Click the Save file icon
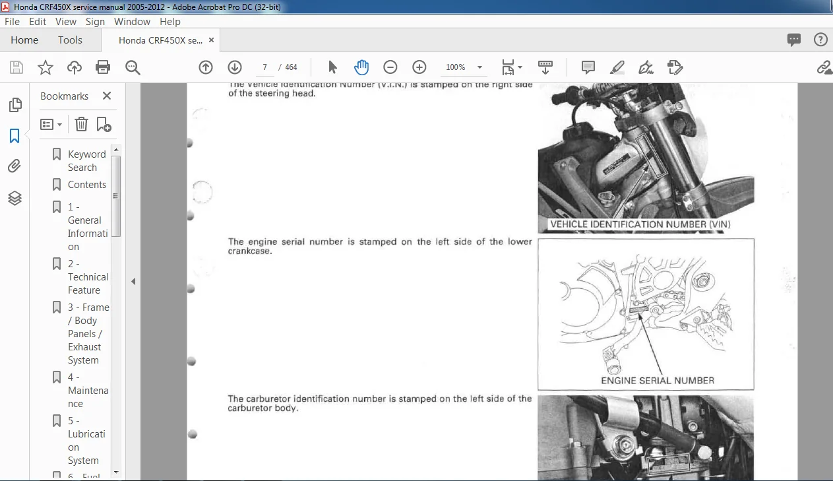833x481 pixels. click(16, 67)
